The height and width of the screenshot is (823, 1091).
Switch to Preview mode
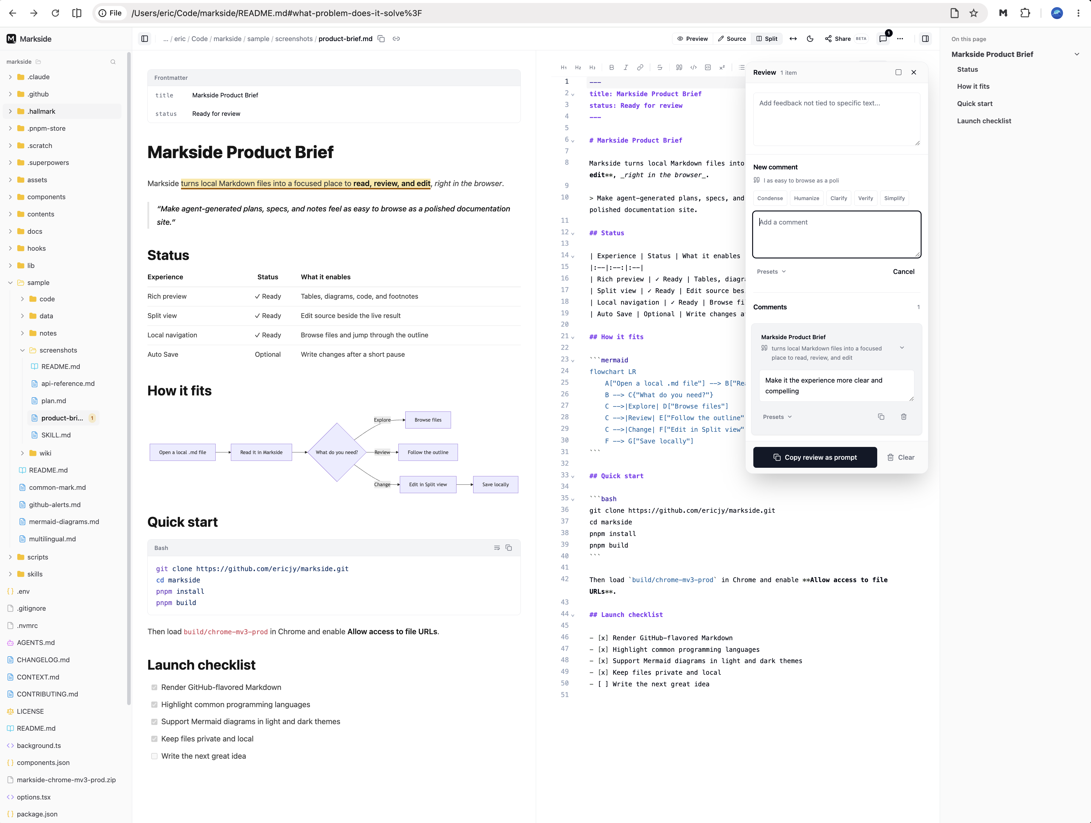(693, 39)
